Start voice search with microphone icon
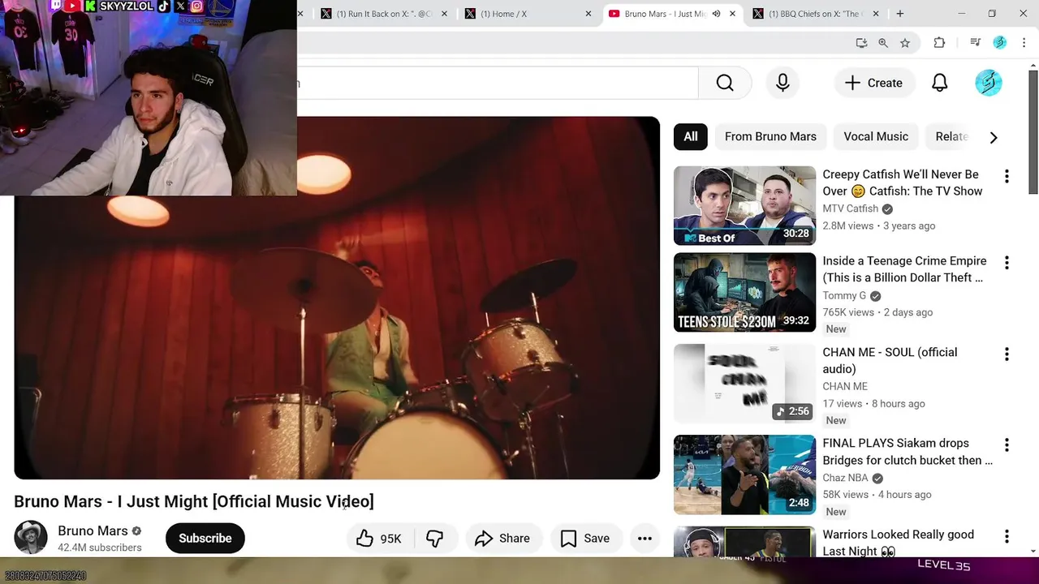The width and height of the screenshot is (1039, 584). pos(782,83)
